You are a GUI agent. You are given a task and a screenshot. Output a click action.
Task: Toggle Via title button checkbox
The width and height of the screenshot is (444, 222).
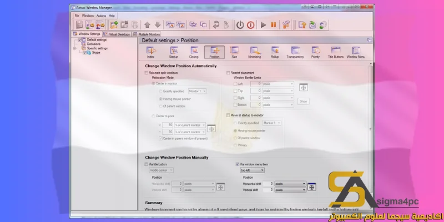click(x=147, y=164)
